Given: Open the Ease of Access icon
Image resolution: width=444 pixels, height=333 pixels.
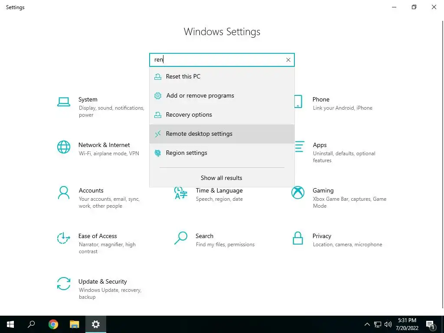Looking at the screenshot, I should 64,238.
